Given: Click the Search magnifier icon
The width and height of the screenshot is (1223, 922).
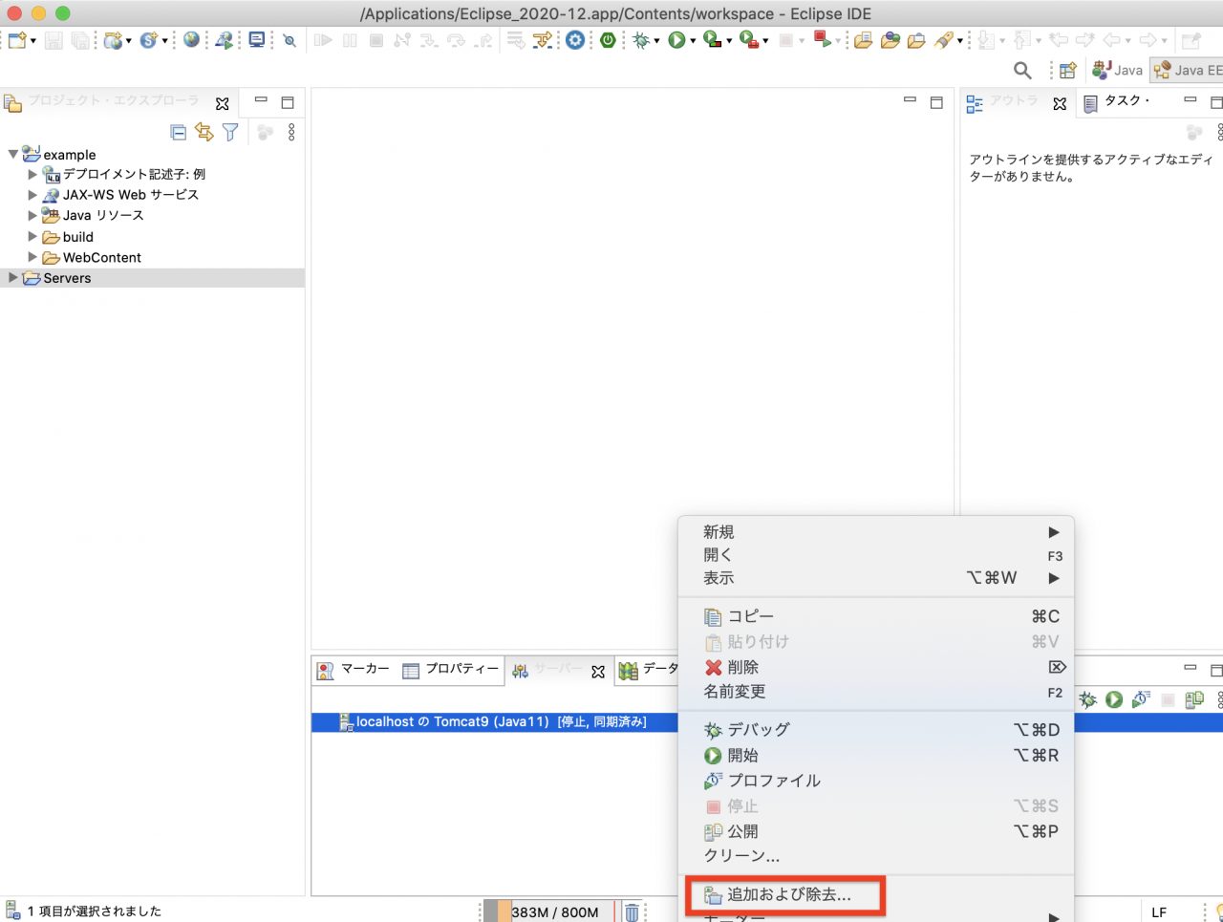Looking at the screenshot, I should tap(1022, 70).
